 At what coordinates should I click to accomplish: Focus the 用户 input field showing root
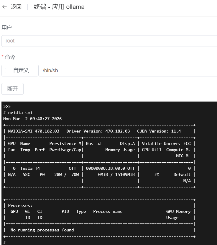coord(109,41)
